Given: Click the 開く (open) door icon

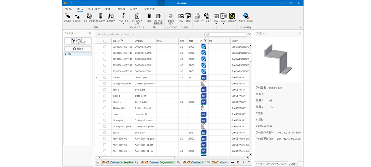Looking at the screenshot, I should (x=149, y=16).
